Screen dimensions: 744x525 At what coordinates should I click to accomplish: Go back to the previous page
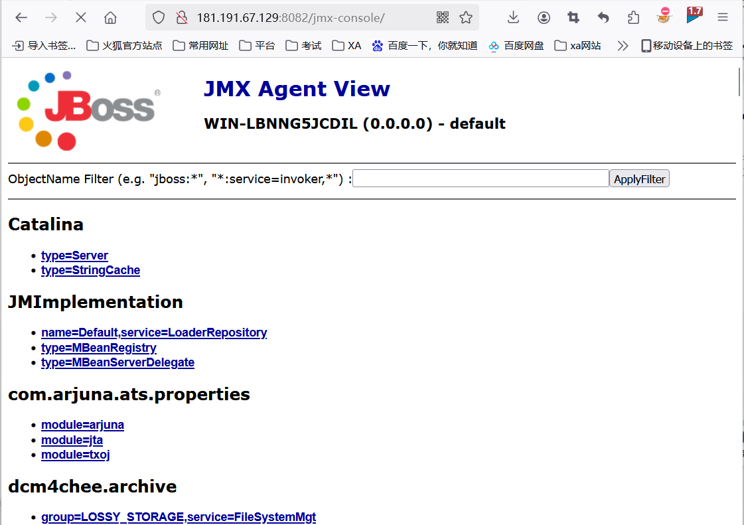point(21,18)
